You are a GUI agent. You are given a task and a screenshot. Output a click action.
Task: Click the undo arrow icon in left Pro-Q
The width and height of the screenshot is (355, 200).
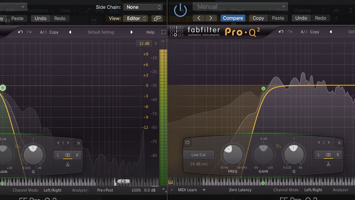(20, 32)
